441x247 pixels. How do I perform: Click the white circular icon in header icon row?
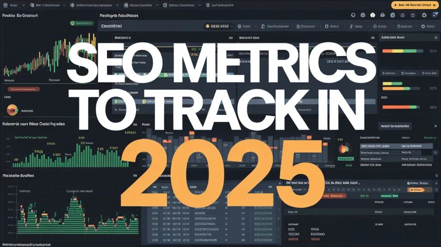[x=373, y=15]
